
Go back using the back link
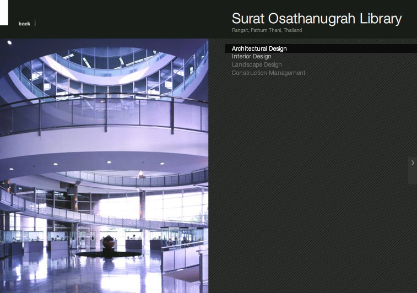[x=24, y=24]
